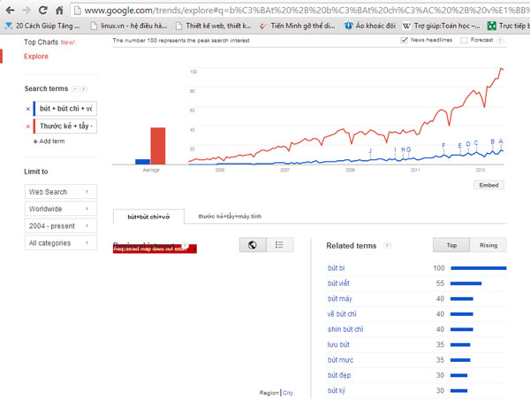This screenshot has width=530, height=399.
Task: Open the 'Trực tiếp' bookmark
Action: [x=509, y=26]
